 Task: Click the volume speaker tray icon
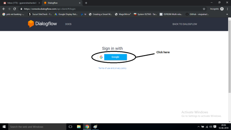point(211,127)
